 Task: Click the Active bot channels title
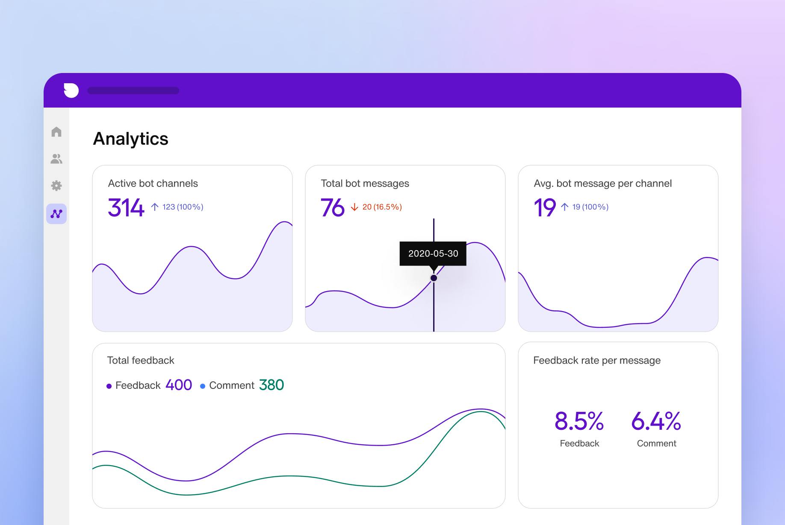pyautogui.click(x=153, y=184)
